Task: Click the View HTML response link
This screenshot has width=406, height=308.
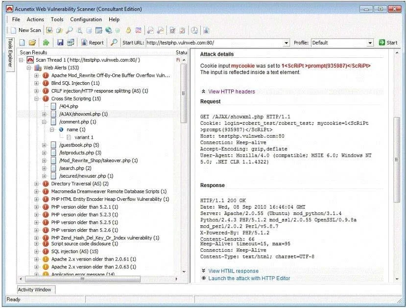Action: [233, 271]
